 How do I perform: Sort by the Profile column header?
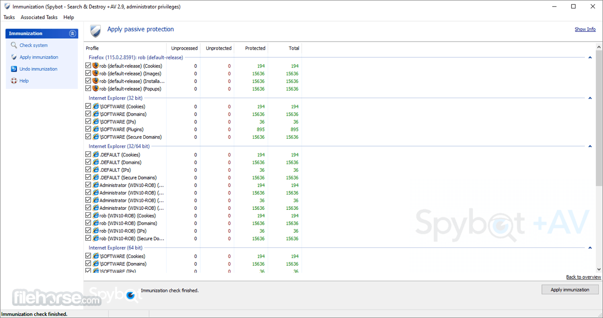125,48
